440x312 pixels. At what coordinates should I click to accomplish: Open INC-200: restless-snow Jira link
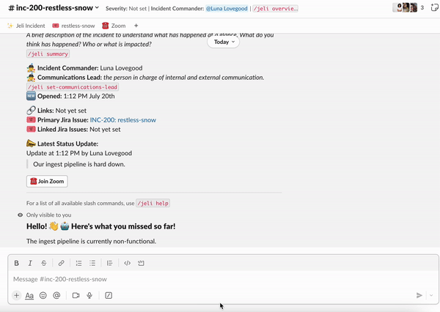123,120
